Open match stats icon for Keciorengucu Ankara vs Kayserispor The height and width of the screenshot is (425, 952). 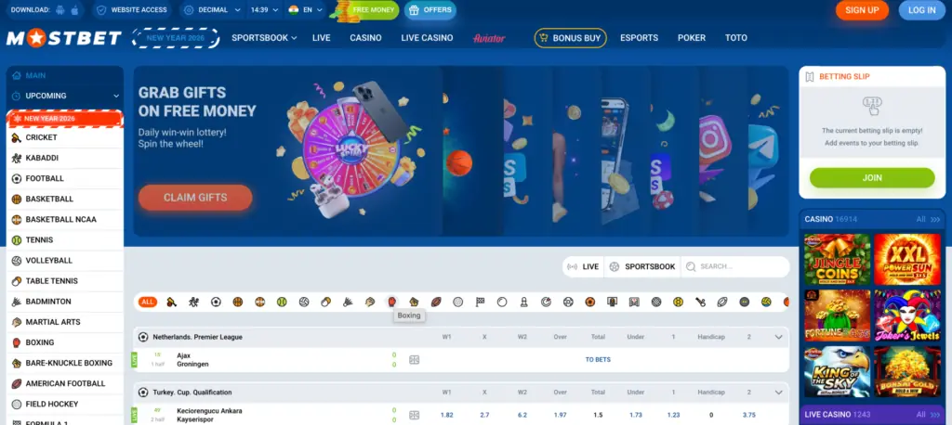414,416
